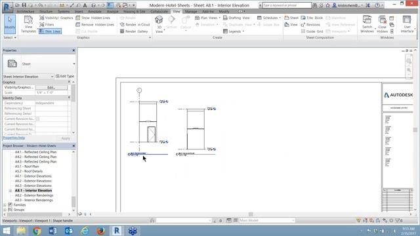
Task: Click the Visibility/Graphics Edit button
Action: 51,87
